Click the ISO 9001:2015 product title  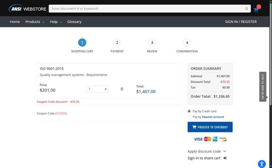coord(52,69)
